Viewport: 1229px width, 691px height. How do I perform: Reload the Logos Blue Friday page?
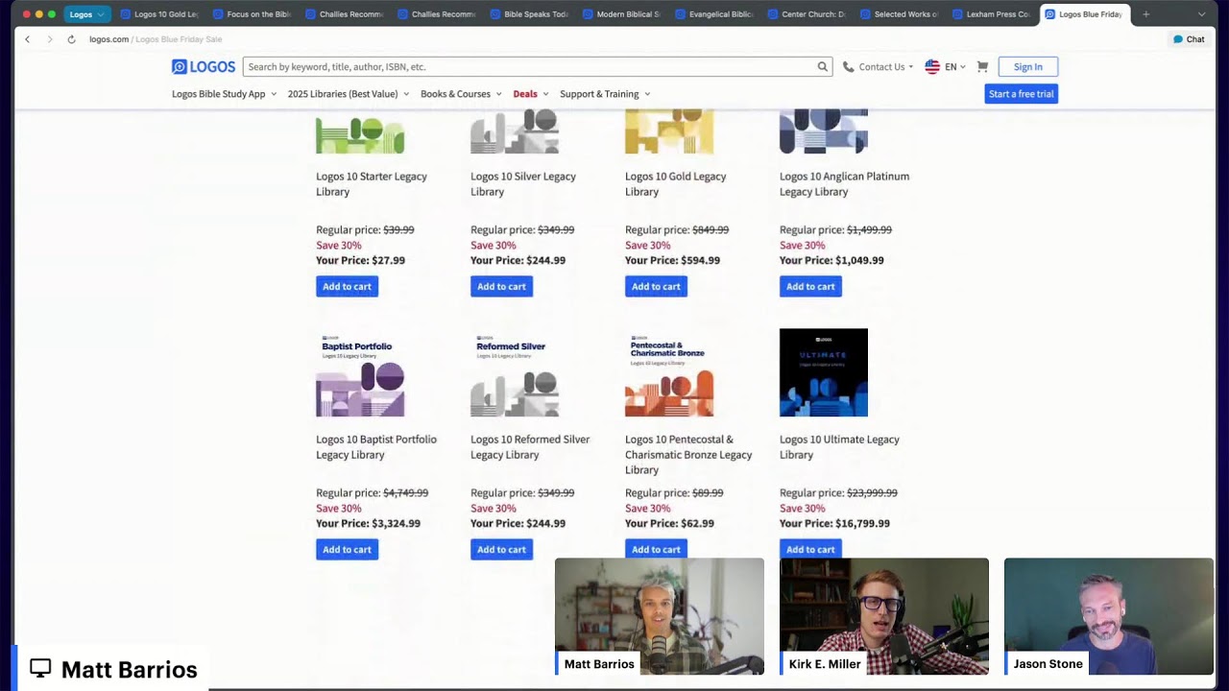71,39
